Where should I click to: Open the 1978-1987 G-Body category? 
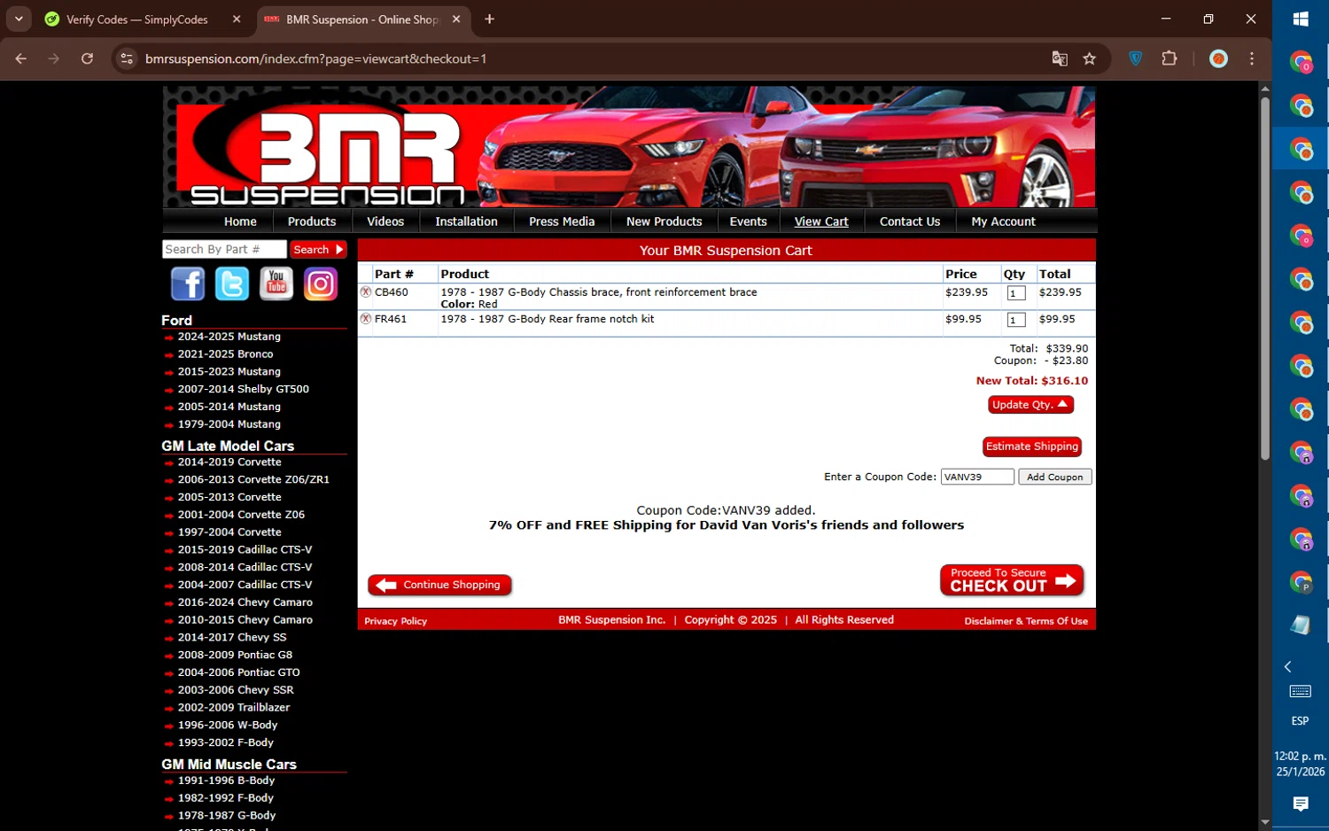click(x=227, y=815)
